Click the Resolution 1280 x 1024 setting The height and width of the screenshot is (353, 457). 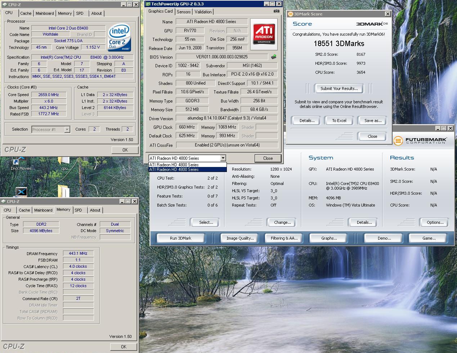click(x=281, y=169)
